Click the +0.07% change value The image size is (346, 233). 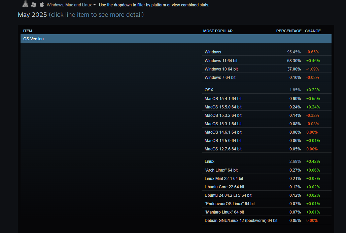pyautogui.click(x=313, y=178)
